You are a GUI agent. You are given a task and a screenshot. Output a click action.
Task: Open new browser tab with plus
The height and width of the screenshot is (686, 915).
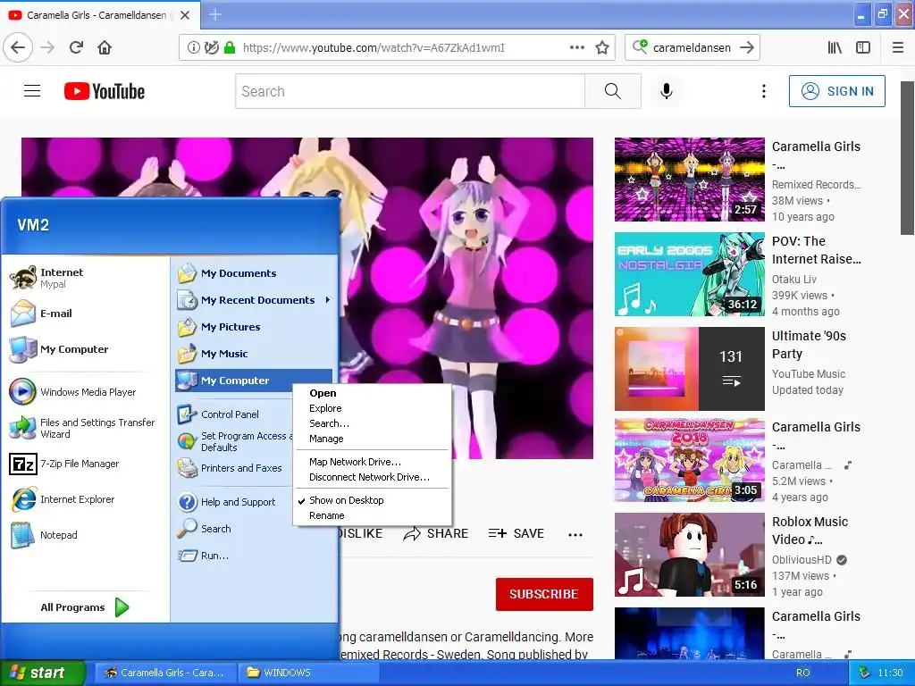[x=214, y=14]
